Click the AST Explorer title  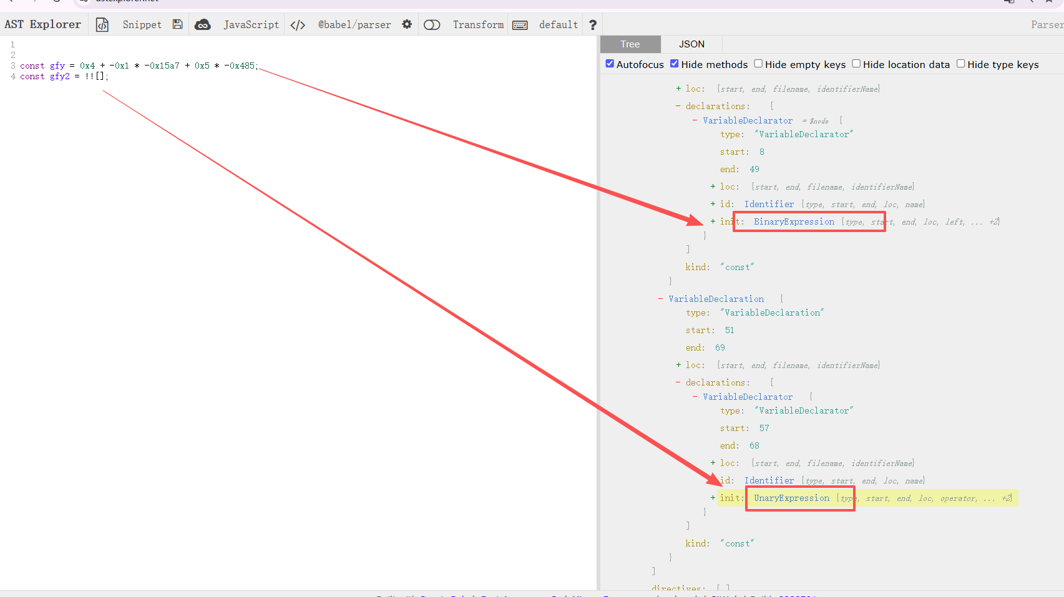point(42,24)
